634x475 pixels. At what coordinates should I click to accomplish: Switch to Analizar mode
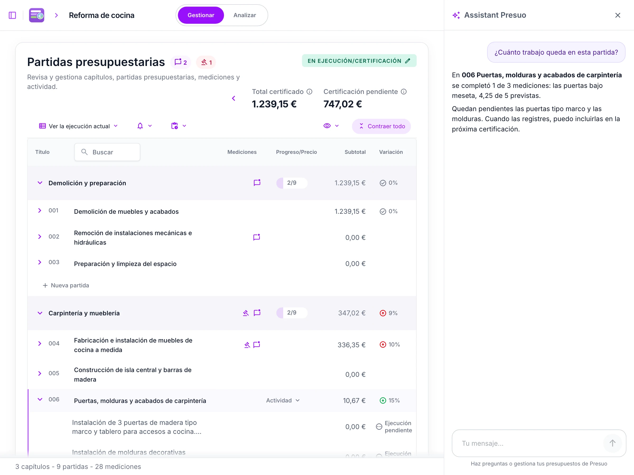tap(244, 15)
